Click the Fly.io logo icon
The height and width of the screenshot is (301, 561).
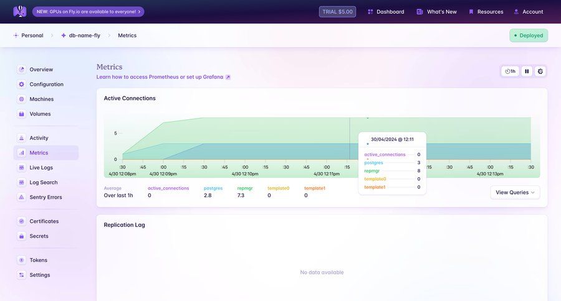tap(20, 11)
